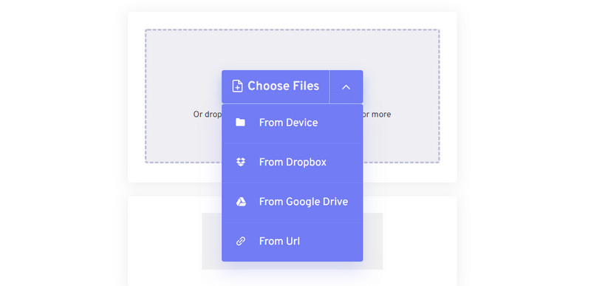Click the chain link icon beside From Url

pyautogui.click(x=241, y=241)
